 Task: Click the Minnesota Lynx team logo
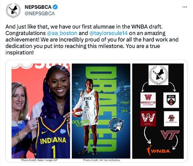pyautogui.click(x=116, y=125)
